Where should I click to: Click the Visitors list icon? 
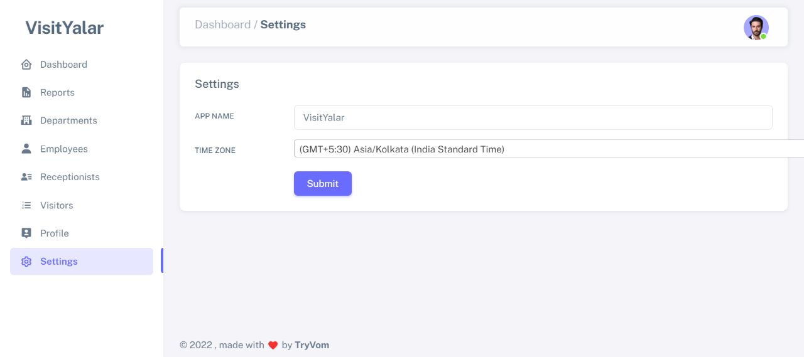[26, 205]
